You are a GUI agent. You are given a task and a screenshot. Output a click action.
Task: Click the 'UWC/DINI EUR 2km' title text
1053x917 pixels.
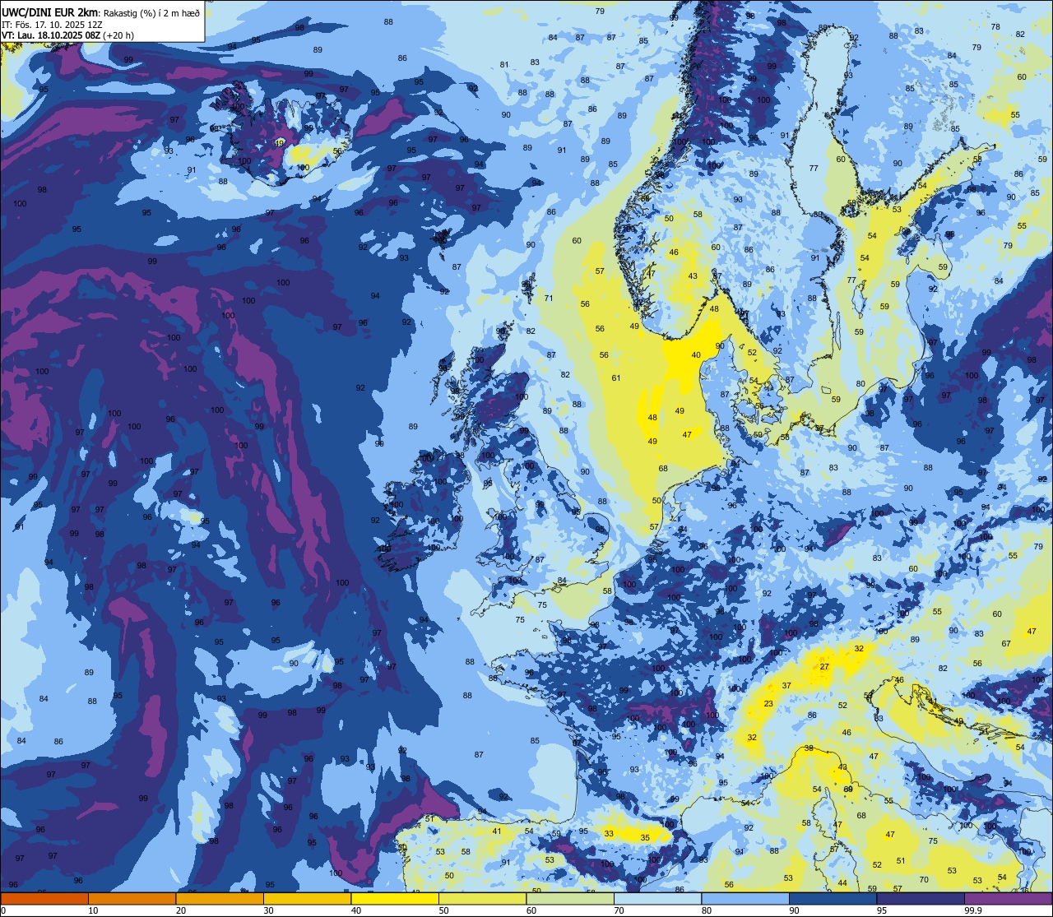[50, 12]
